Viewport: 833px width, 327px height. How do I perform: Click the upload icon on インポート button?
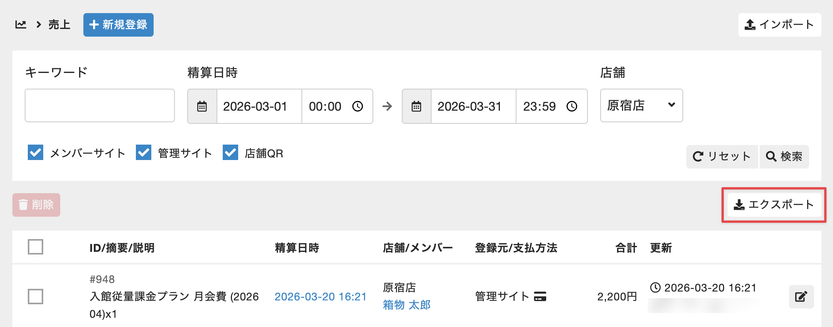[x=749, y=24]
